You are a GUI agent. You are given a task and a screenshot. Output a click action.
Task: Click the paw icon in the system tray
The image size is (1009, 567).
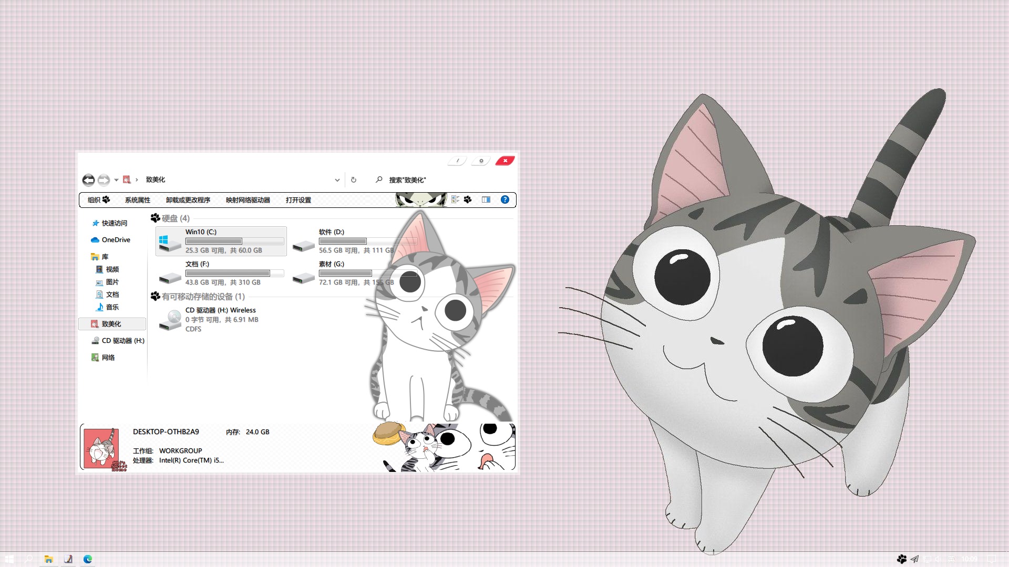[902, 559]
